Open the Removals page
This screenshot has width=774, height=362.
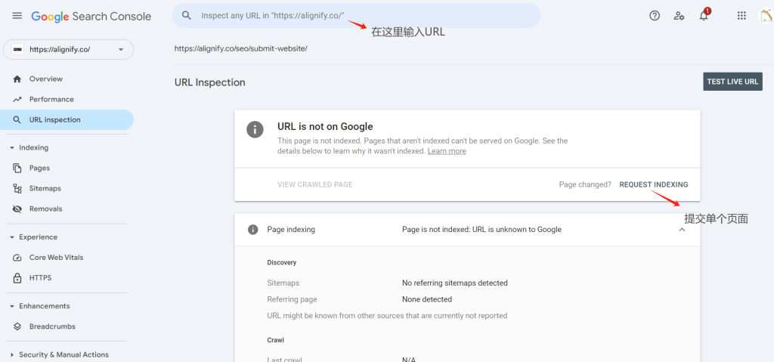pos(46,209)
